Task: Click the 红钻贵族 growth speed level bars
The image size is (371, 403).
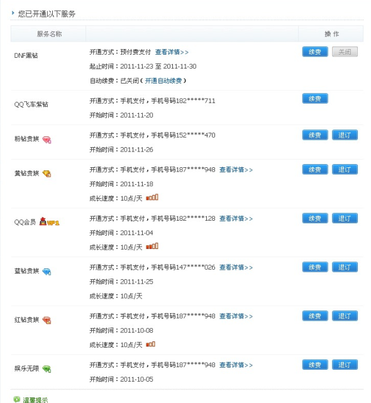Action: pyautogui.click(x=150, y=344)
